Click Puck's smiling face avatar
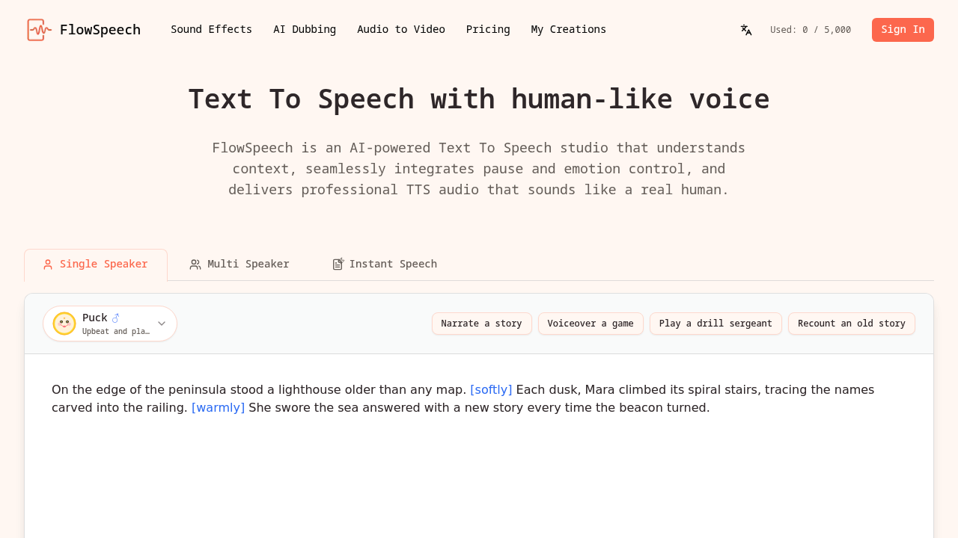The height and width of the screenshot is (538, 958). point(63,323)
